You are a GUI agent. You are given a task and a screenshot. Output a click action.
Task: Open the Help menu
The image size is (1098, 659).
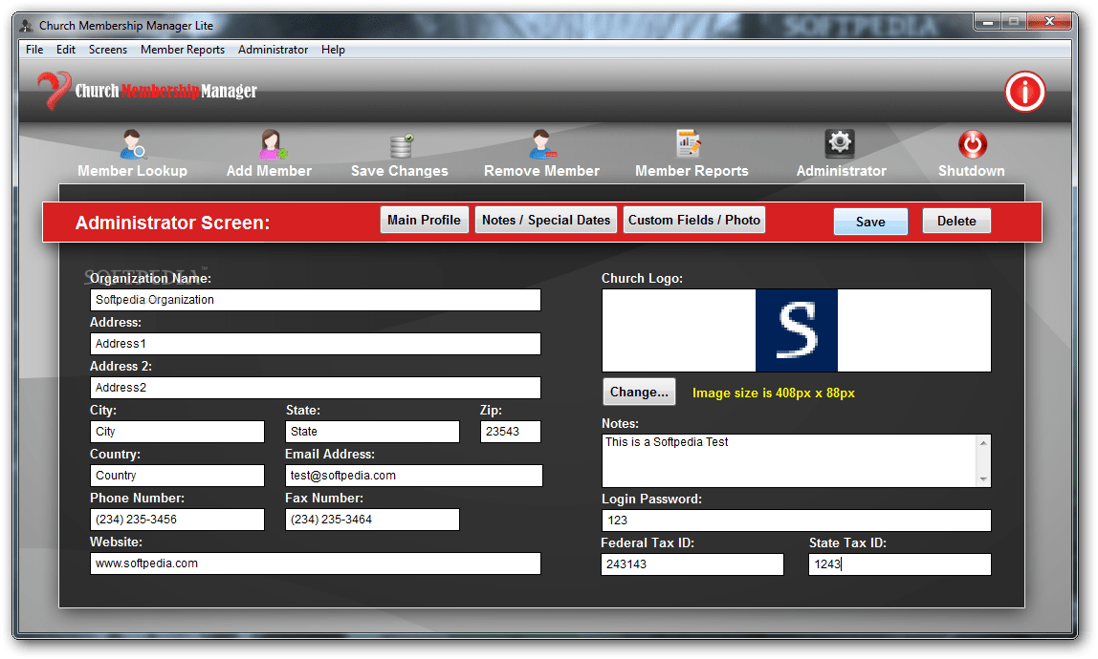[333, 50]
